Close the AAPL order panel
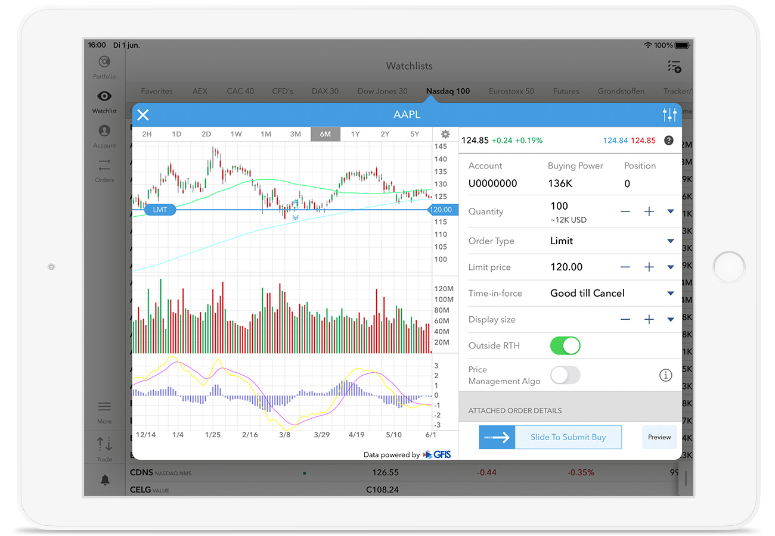Viewport: 775px width, 536px height. click(143, 115)
